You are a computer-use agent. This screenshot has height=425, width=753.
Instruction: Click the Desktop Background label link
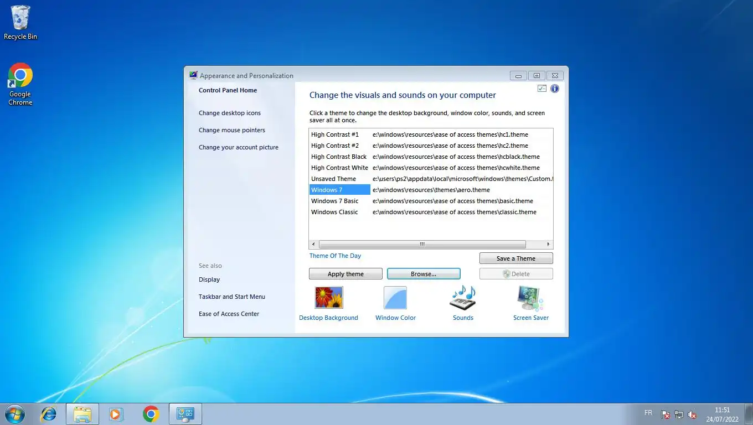tap(328, 318)
